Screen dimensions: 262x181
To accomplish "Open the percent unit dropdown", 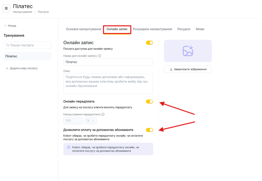I will (91, 120).
